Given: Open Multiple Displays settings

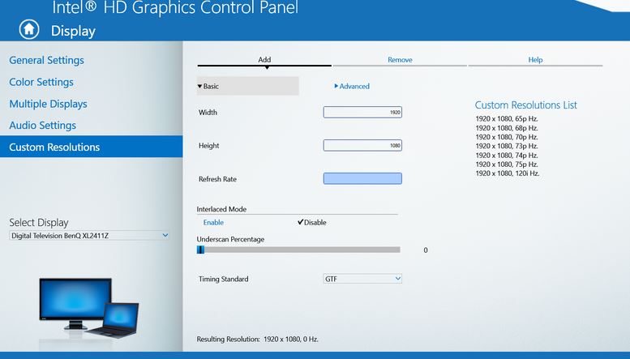Looking at the screenshot, I should [48, 104].
